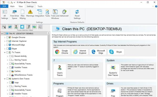
Task: Check the Google Chrome checkbox
Action: point(7,37)
